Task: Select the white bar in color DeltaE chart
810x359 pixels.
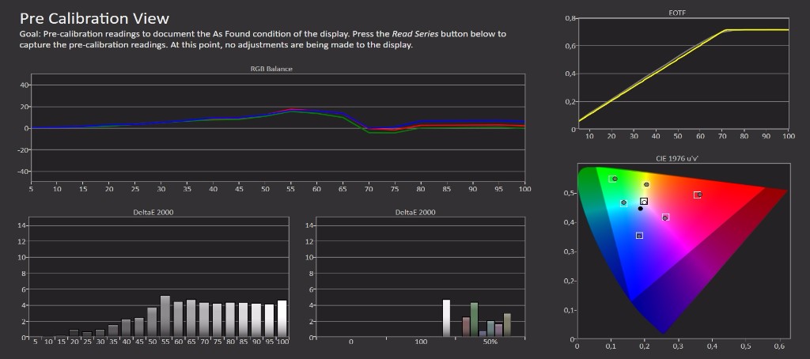Action: pos(446,318)
